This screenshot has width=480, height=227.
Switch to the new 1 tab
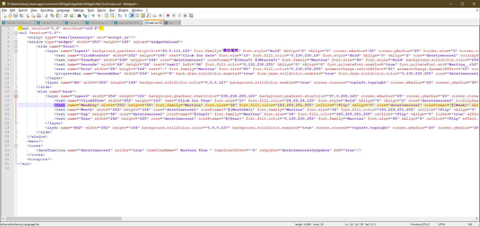[x=172, y=23]
